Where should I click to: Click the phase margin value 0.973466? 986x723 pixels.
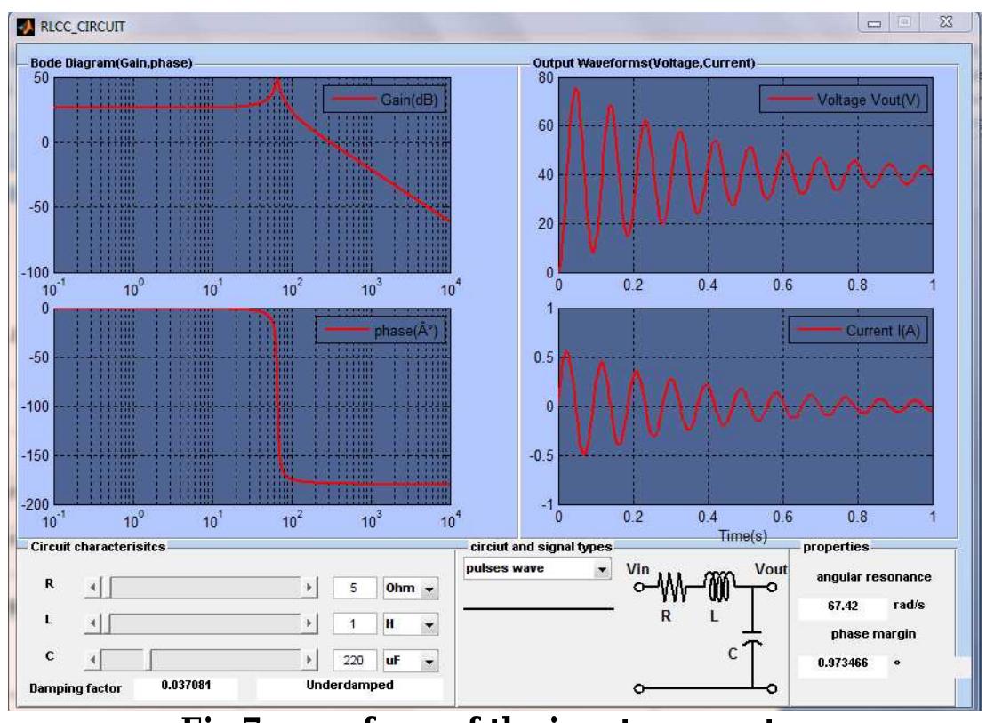point(843,663)
